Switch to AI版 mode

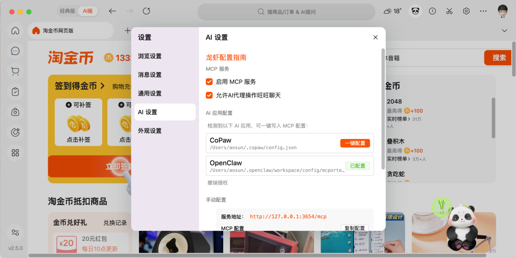point(88,11)
